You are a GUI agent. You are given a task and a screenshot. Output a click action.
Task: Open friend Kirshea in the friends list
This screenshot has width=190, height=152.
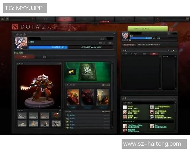pyautogui.click(x=135, y=107)
